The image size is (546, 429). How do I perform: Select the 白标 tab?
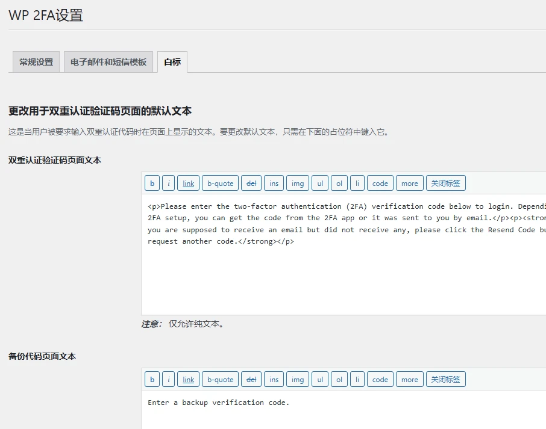(172, 61)
